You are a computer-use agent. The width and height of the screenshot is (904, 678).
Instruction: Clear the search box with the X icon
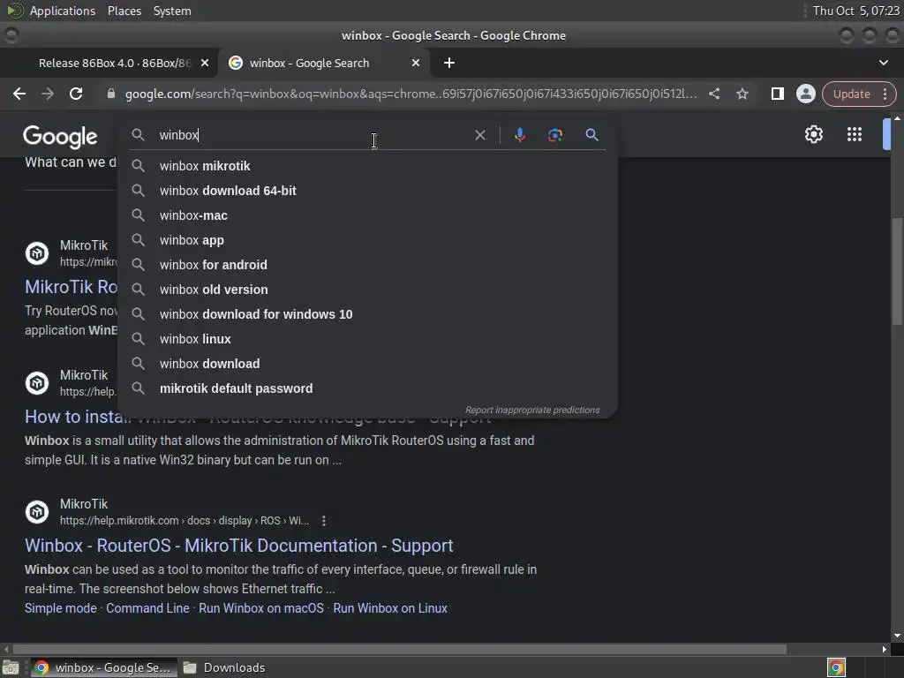(479, 135)
